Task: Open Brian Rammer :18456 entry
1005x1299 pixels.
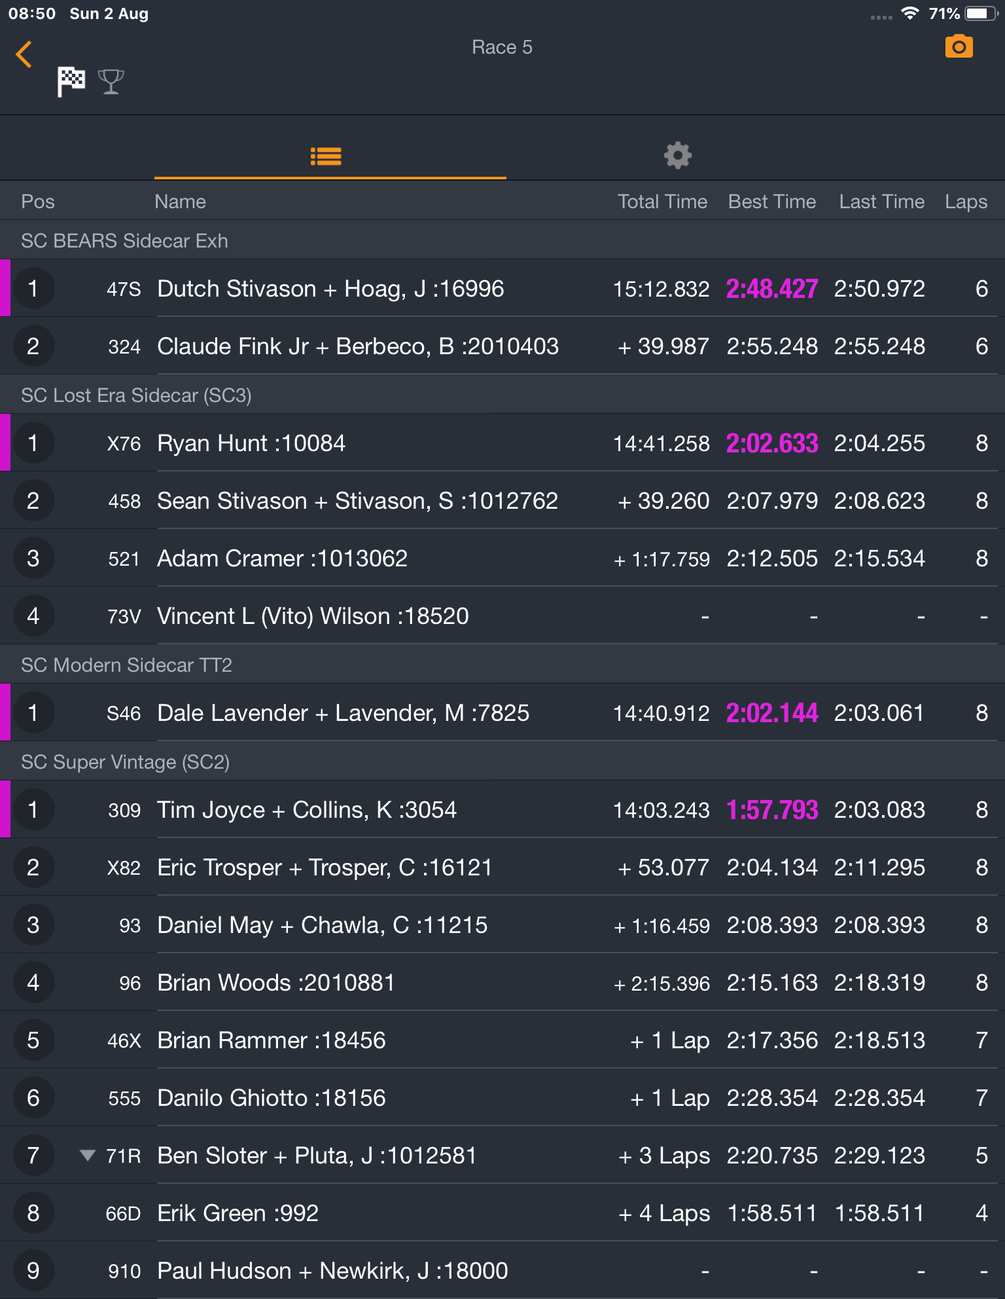Action: (502, 1040)
